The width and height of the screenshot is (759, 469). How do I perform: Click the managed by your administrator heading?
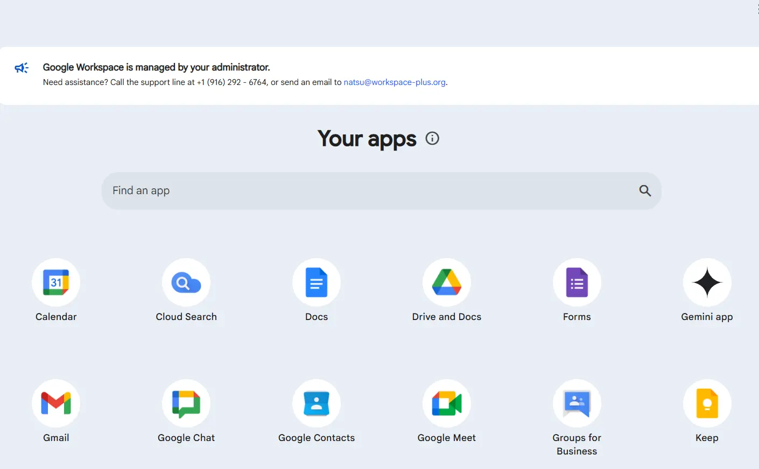pos(156,67)
